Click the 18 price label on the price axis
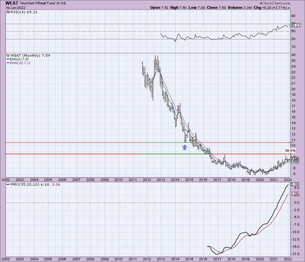This screenshot has height=262, width=305. [x=293, y=100]
